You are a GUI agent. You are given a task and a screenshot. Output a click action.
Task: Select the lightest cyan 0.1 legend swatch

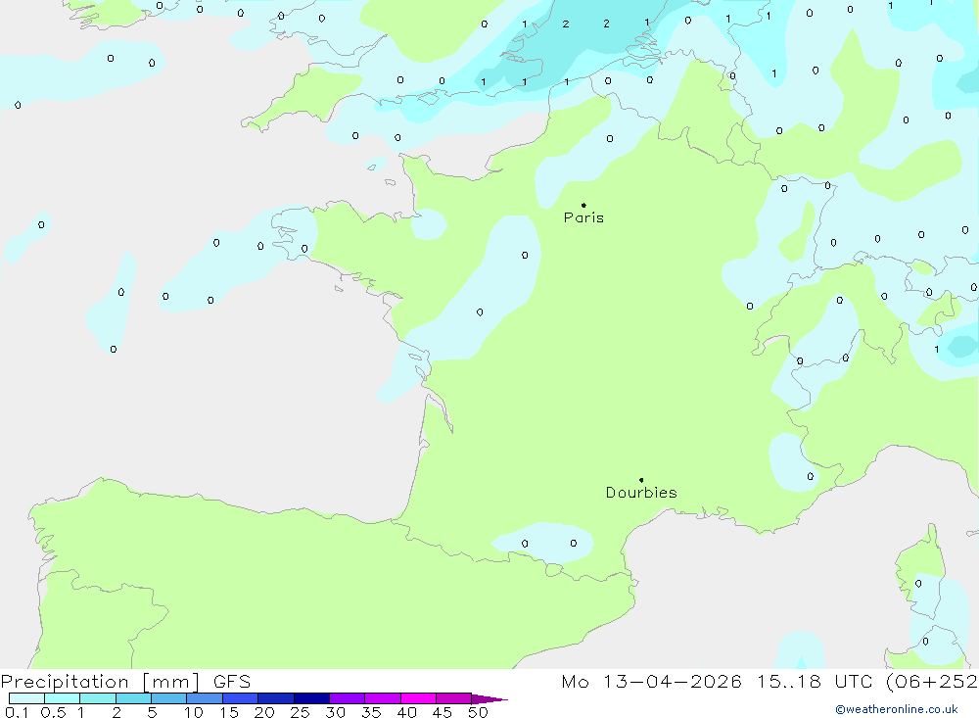26,698
